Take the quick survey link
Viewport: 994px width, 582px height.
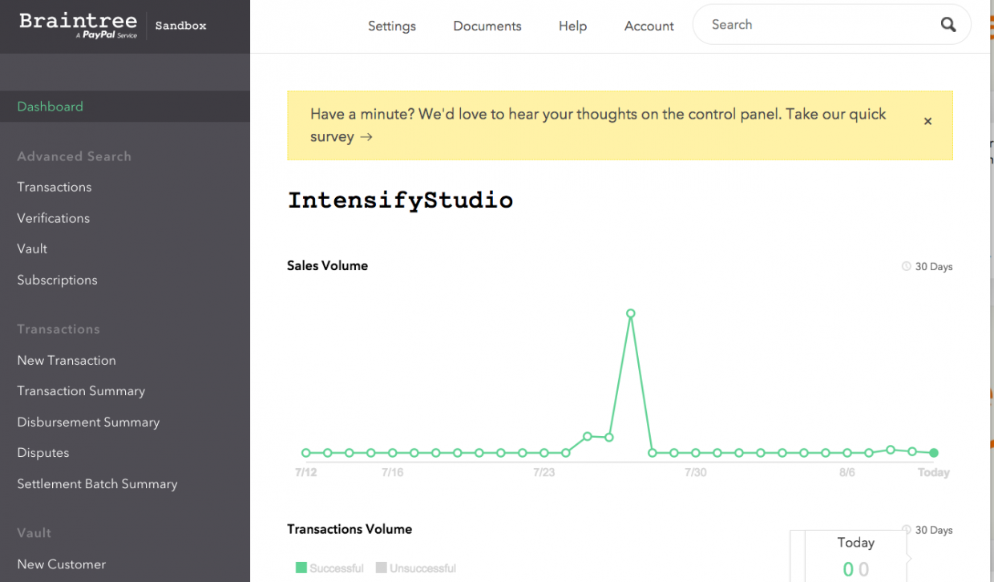[341, 137]
